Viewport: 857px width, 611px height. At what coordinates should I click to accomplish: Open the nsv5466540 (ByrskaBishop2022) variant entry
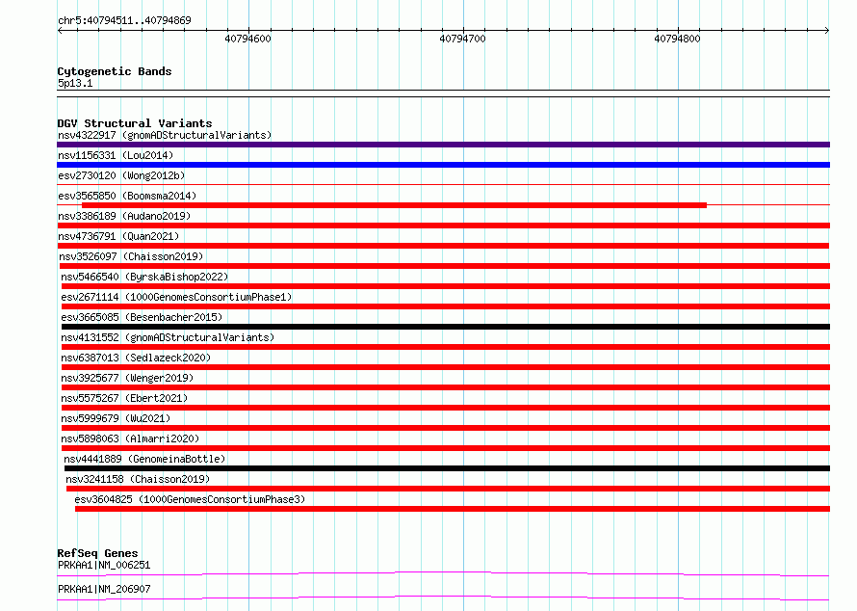(144, 277)
